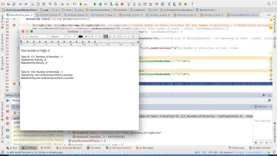Click the ActivityLauchModesDemo breadcrumb
Viewport: 277px width, 156px height.
pos(19,10)
